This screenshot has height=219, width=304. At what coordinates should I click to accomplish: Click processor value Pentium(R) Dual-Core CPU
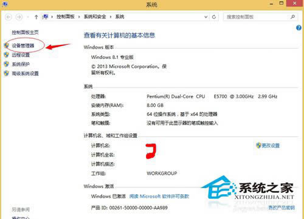176,96
